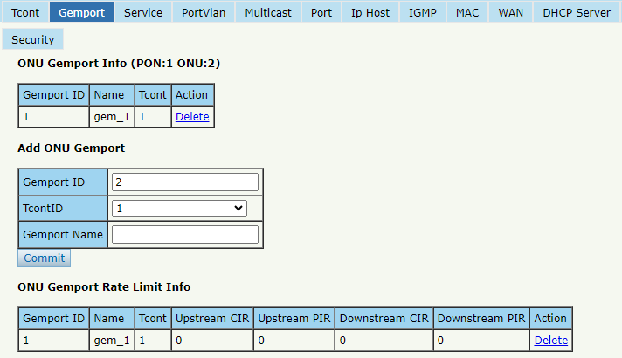Open the Ip Host tab
The height and width of the screenshot is (358, 622).
370,12
